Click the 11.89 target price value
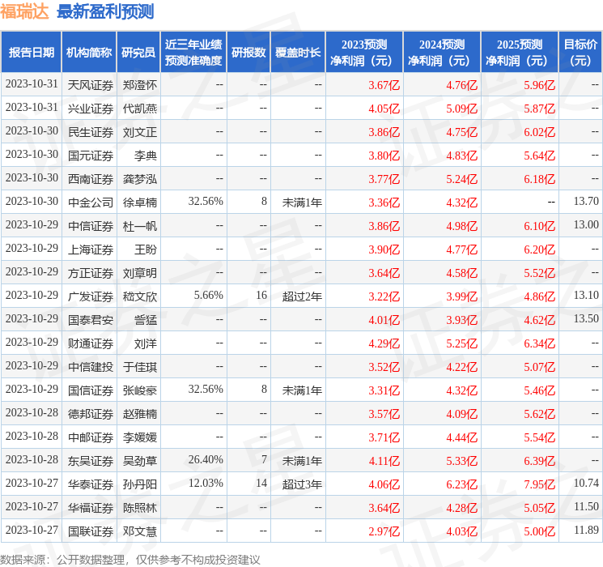Screen dimensions: 603x567 click(586, 530)
